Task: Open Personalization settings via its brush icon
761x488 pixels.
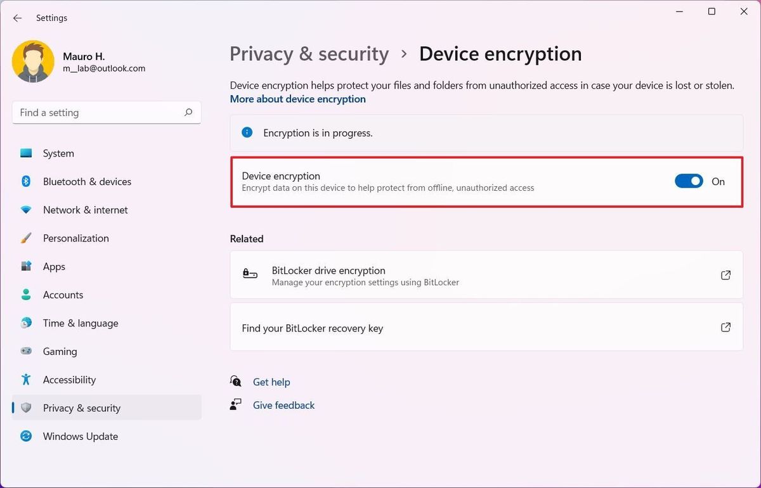Action: point(26,238)
